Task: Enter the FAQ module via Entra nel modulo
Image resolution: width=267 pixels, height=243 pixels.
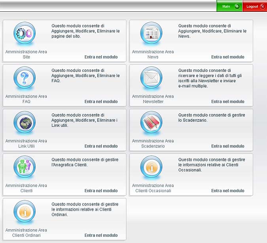Action: pyautogui.click(x=101, y=102)
